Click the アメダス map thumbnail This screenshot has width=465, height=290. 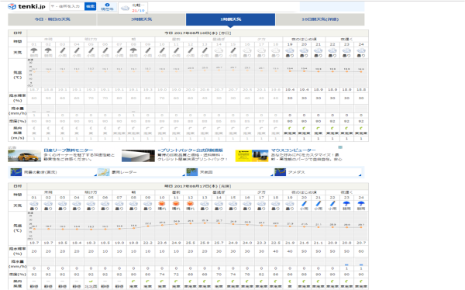(281, 172)
